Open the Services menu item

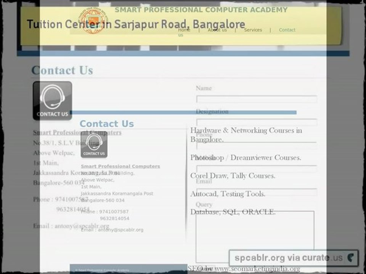(253, 30)
